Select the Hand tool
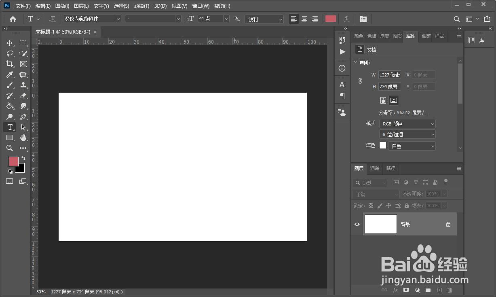This screenshot has height=297, width=496. click(23, 138)
